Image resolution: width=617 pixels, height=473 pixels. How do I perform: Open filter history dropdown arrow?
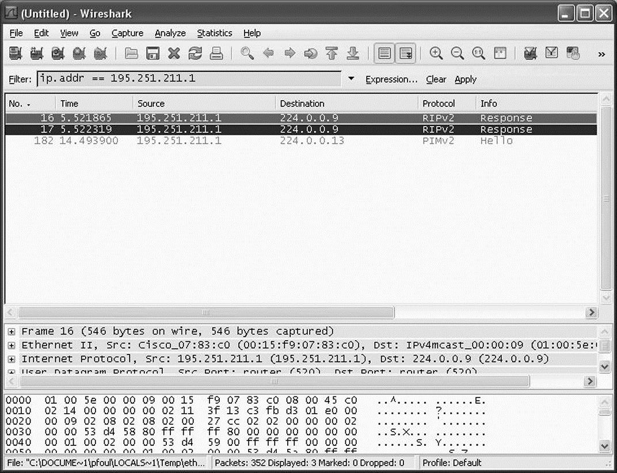(352, 79)
